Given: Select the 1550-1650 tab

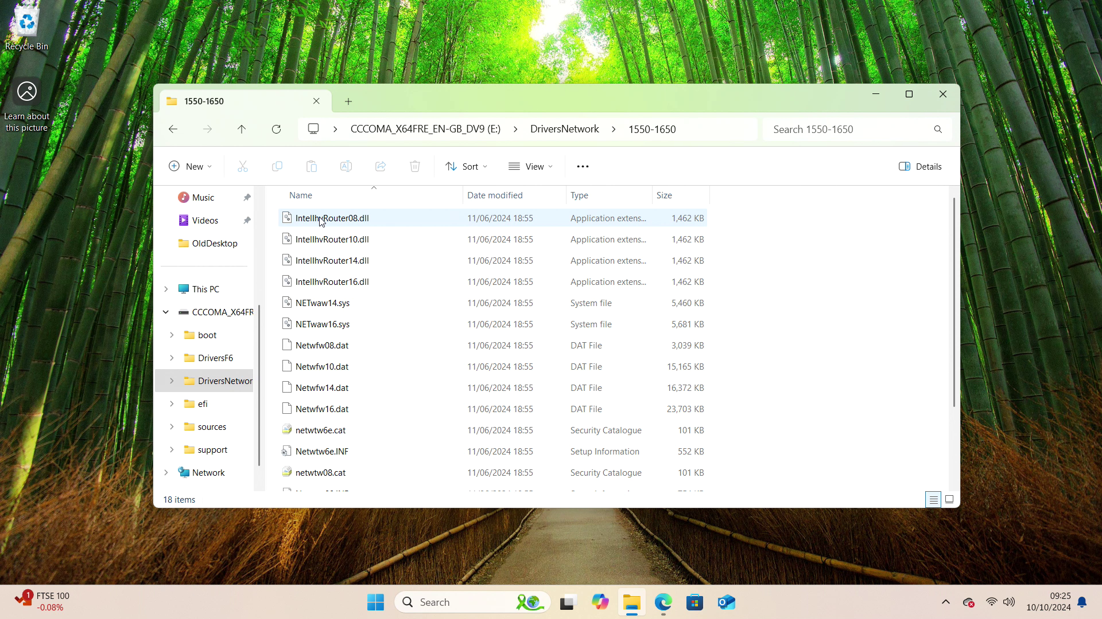Looking at the screenshot, I should 246,101.
